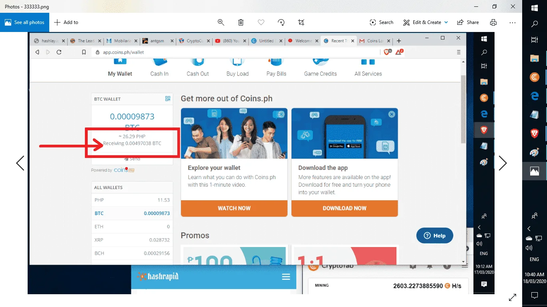Open Cash In on Coins.ph

click(159, 67)
